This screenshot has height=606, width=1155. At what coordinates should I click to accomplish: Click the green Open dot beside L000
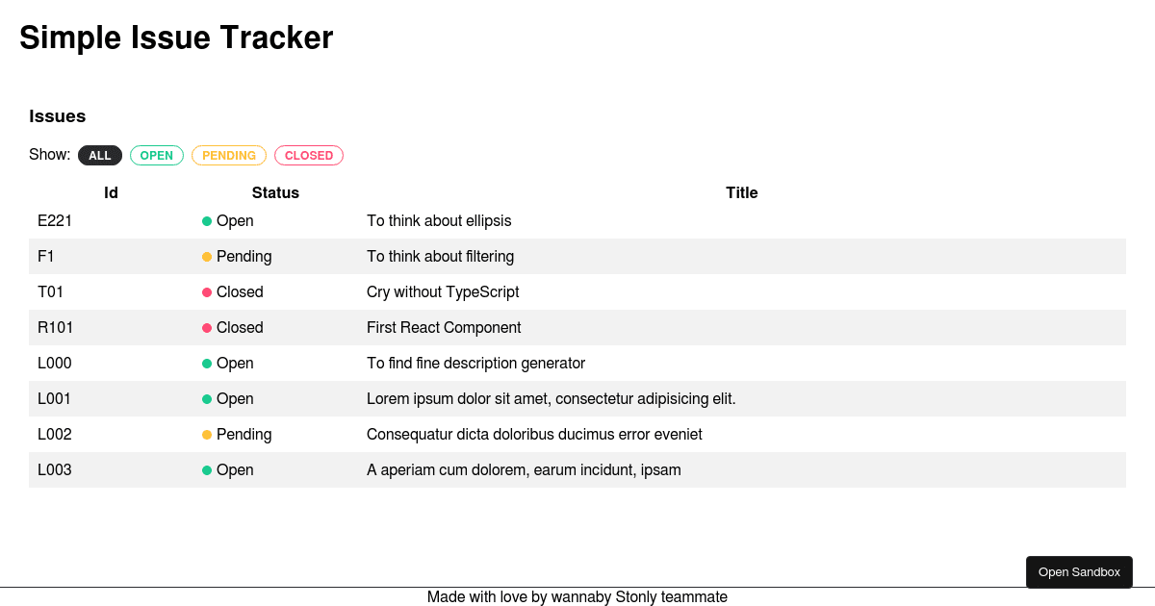(x=206, y=363)
